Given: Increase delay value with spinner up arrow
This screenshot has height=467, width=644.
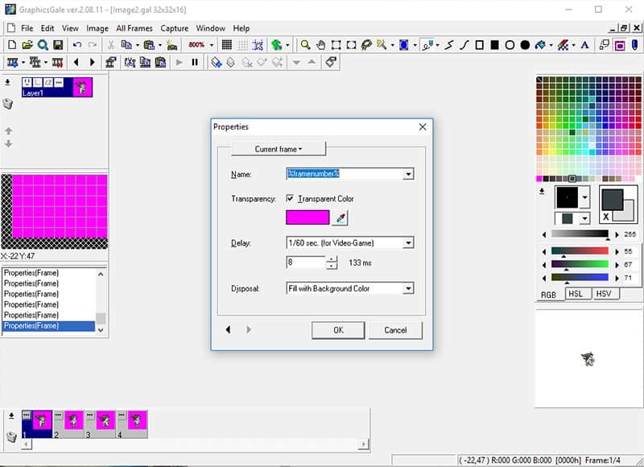Looking at the screenshot, I should 332,259.
